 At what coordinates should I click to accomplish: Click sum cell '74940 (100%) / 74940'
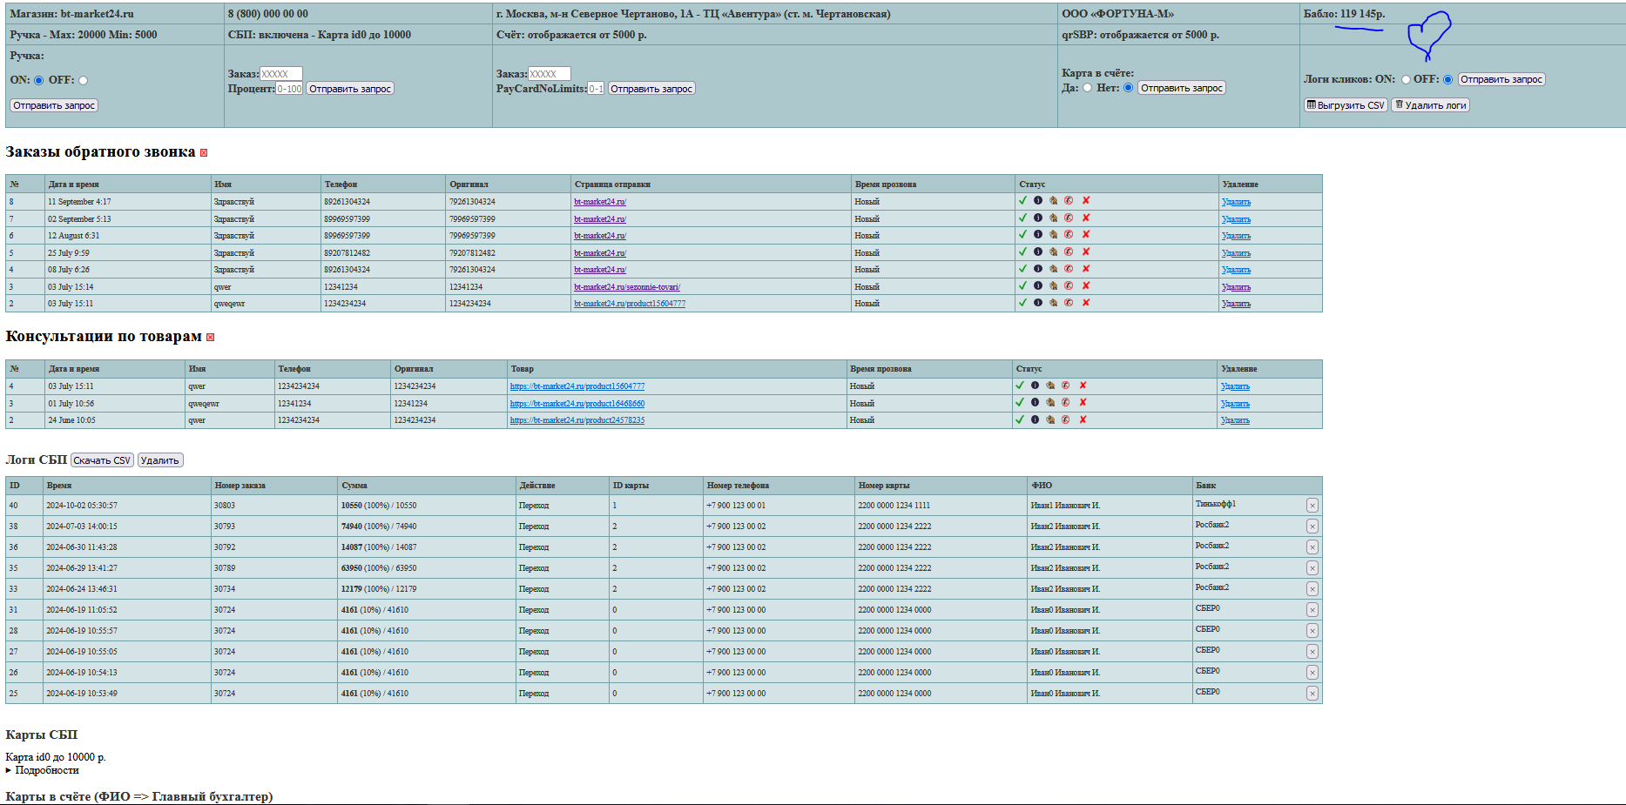379,527
